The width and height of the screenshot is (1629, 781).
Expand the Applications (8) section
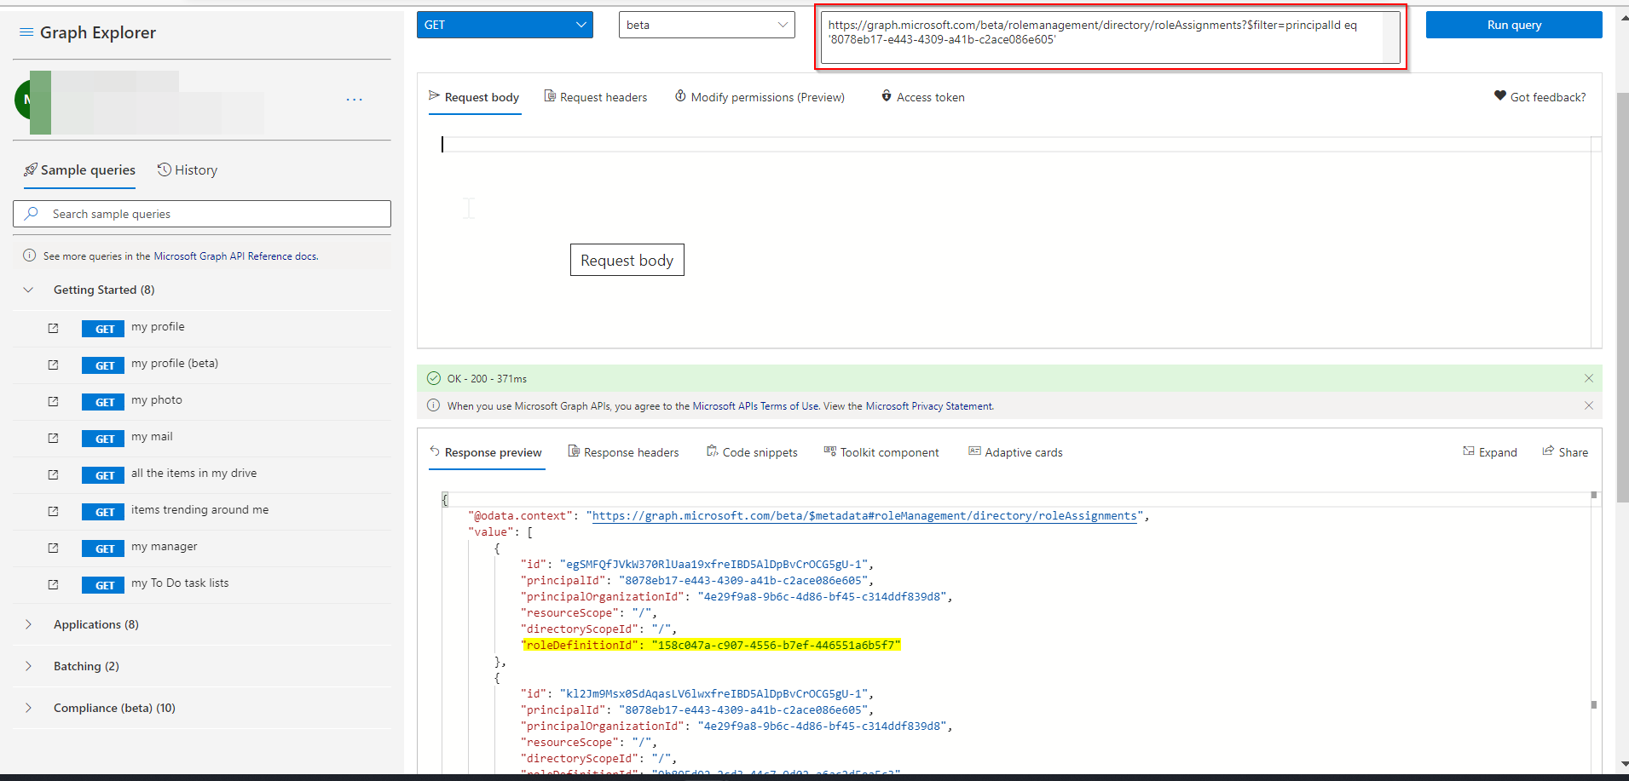(x=28, y=624)
